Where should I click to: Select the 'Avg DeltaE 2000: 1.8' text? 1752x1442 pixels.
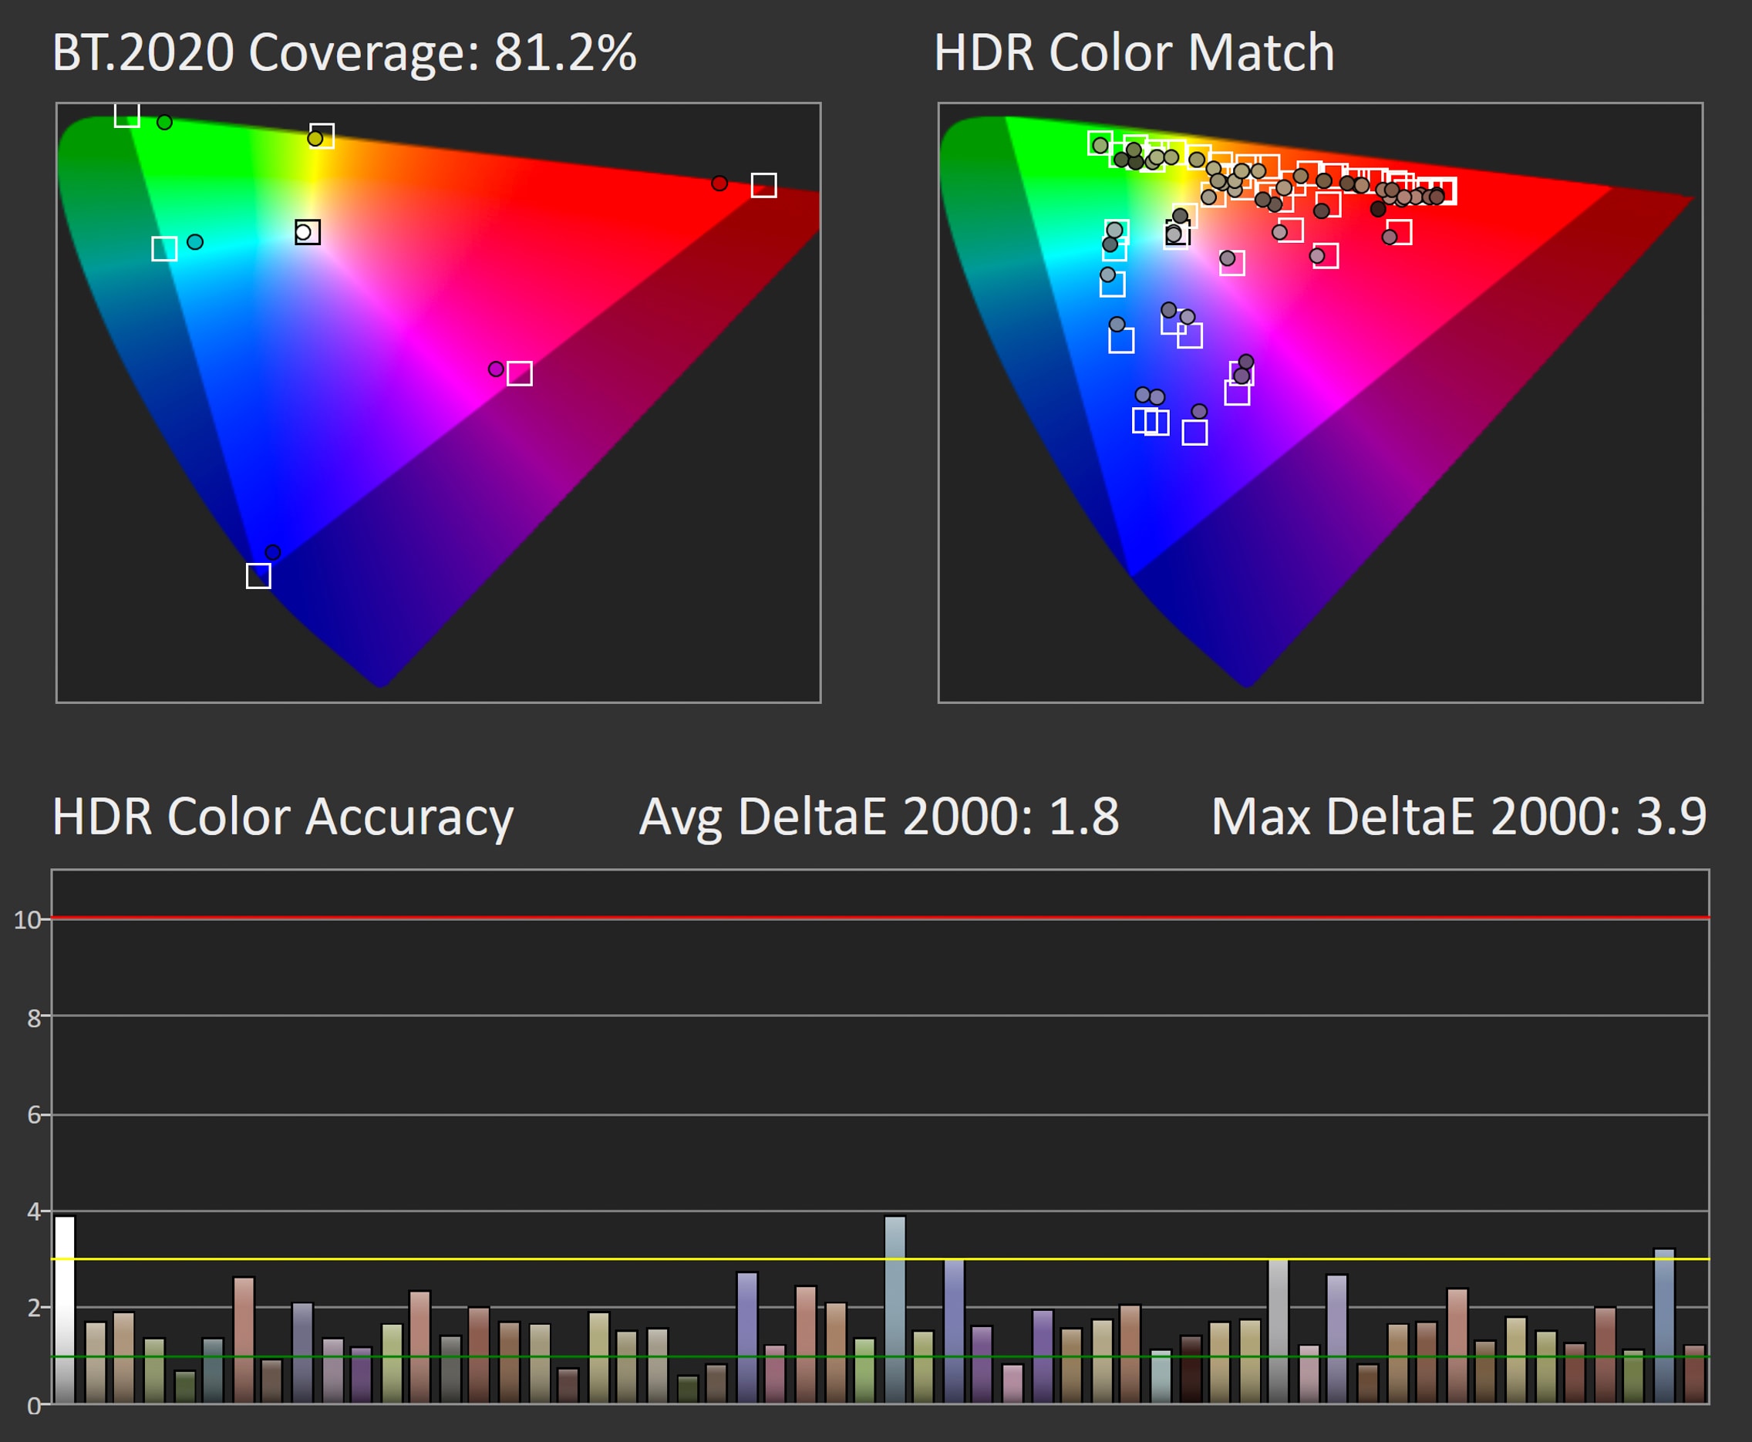click(x=879, y=817)
